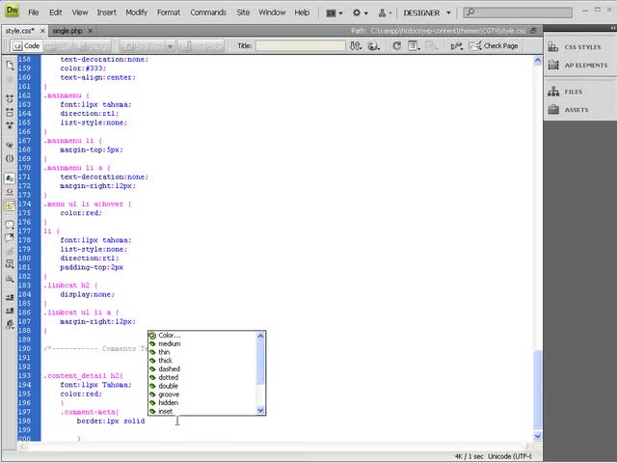Click inside the Title input field

[299, 46]
